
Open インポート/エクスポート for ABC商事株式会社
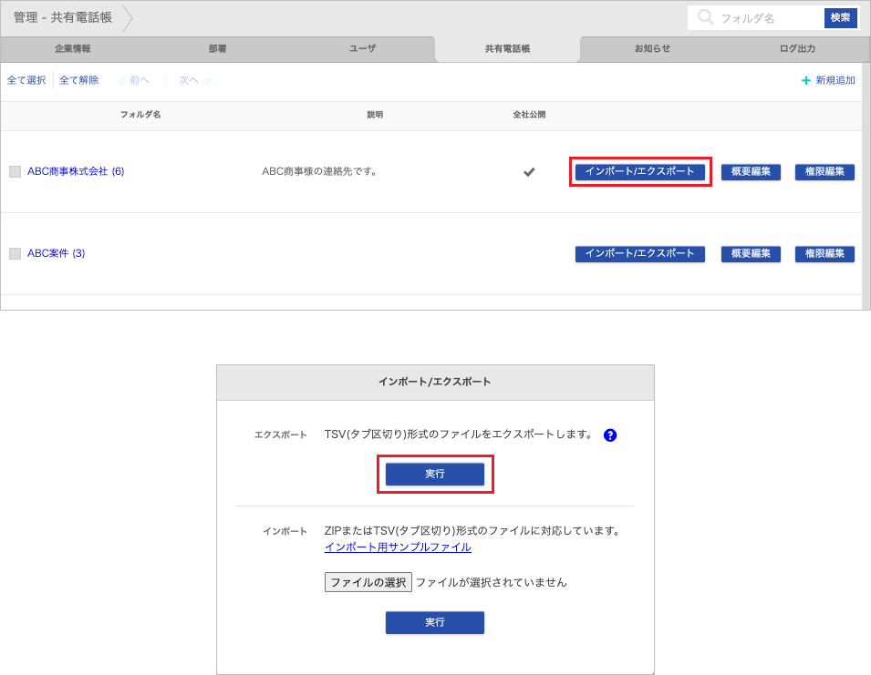click(x=639, y=171)
